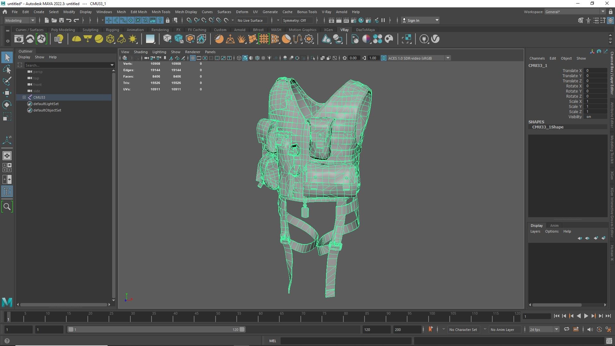The height and width of the screenshot is (346, 615).
Task: Switch to the Arnold shelf tab
Action: pos(240,30)
